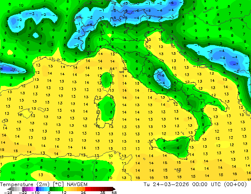Viewport: 251px width, 194px height.
Task: Click the "00:00 UTC" time text
Action: tap(207, 184)
